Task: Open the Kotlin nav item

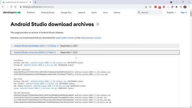Action: pyautogui.click(x=94, y=13)
